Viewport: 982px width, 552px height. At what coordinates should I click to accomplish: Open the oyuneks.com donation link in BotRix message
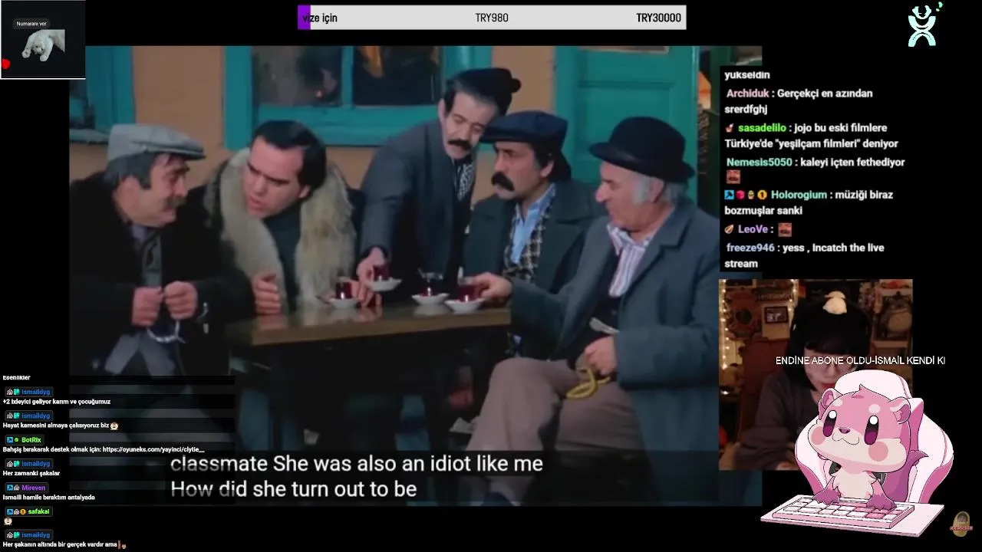coord(153,449)
